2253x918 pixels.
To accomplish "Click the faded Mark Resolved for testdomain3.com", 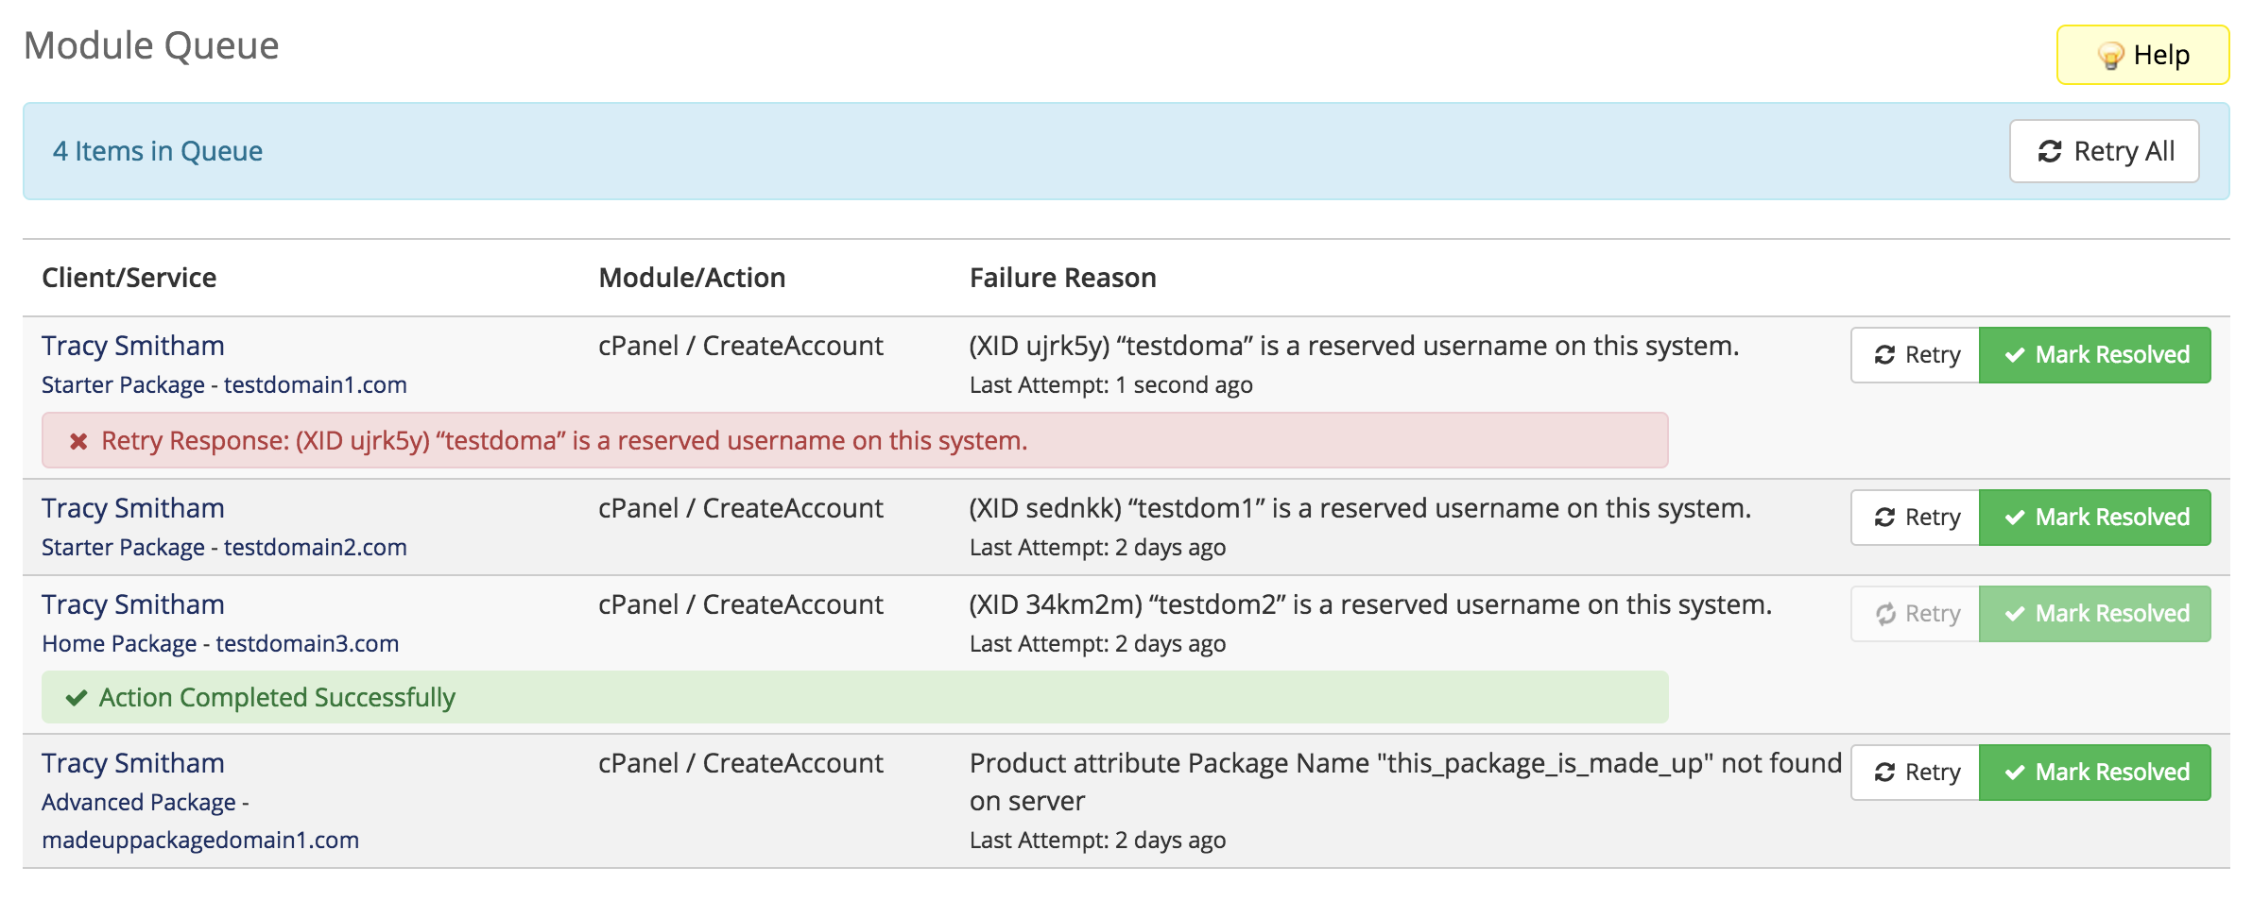I will tap(2095, 614).
